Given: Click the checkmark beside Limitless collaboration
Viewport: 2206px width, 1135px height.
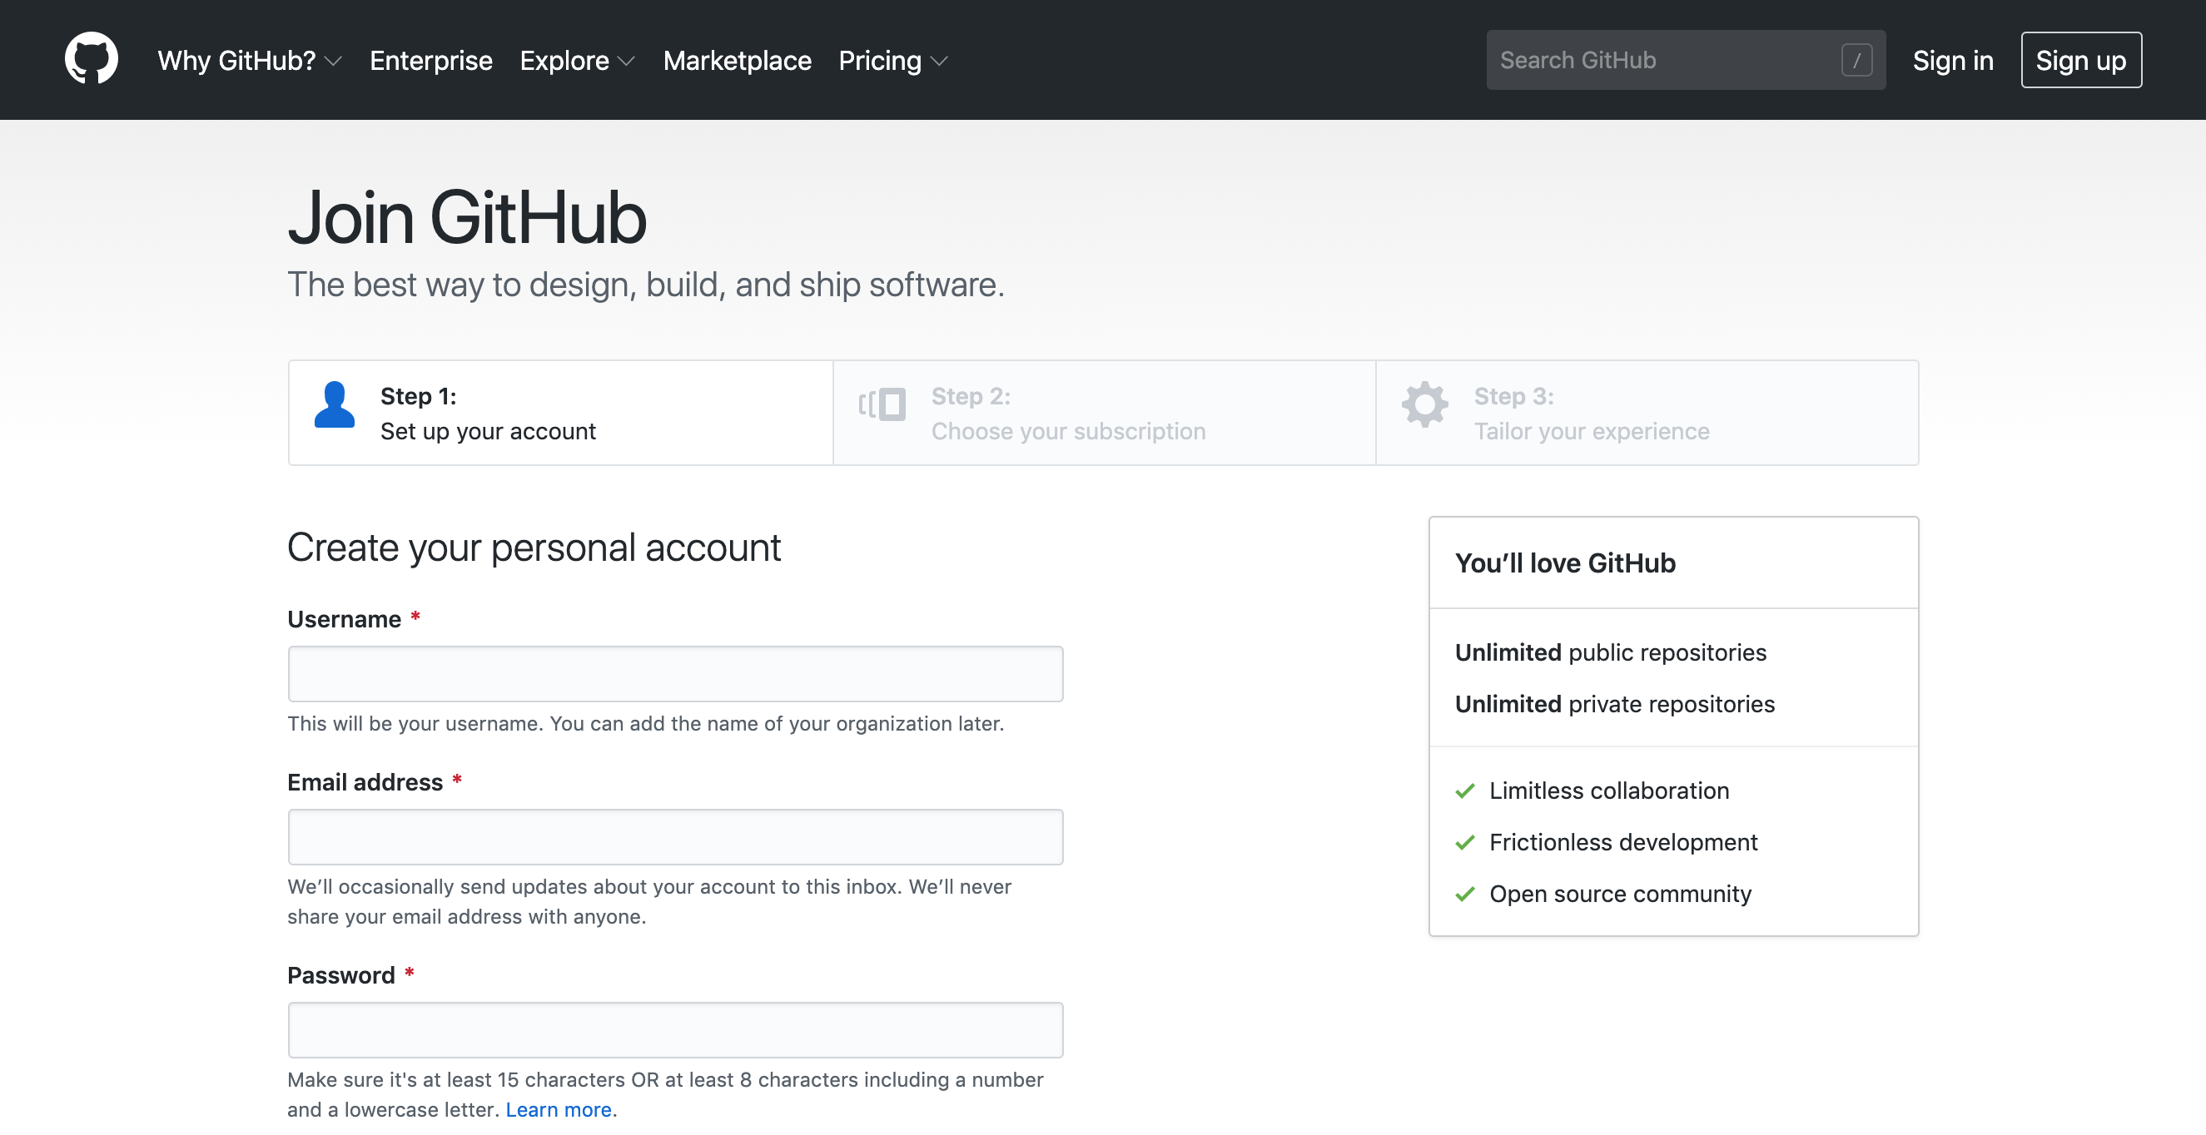Looking at the screenshot, I should (1464, 790).
